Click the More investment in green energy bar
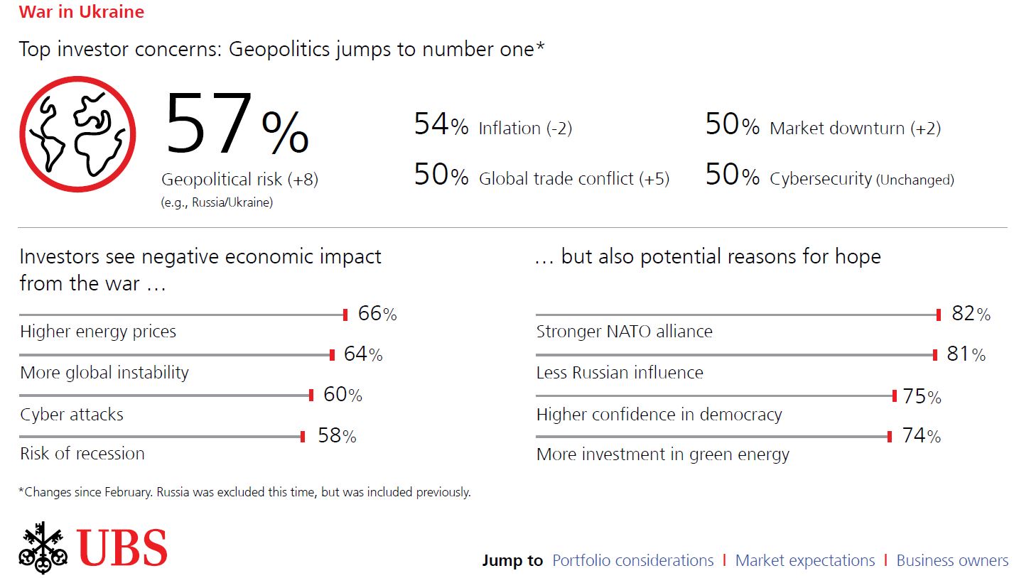This screenshot has height=578, width=1014. [714, 437]
